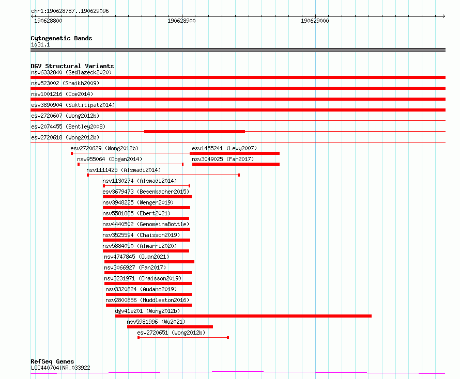Open nsv1001216 (Coe2014) variant
The image size is (460, 379).
tap(62, 94)
